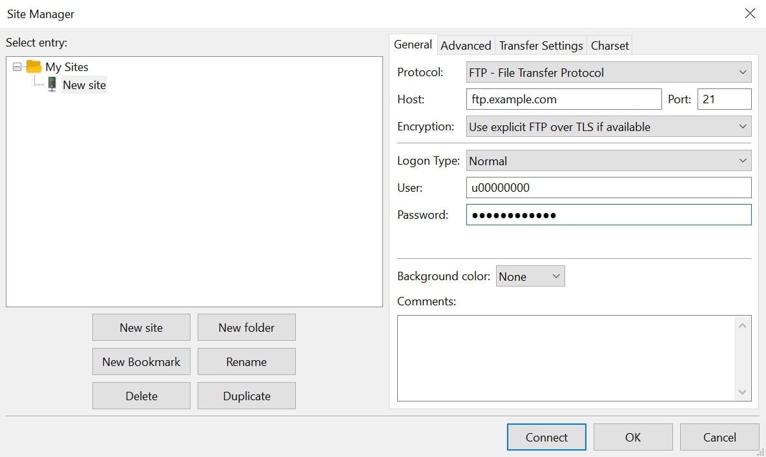The width and height of the screenshot is (766, 457).
Task: Click inside the Comments text area
Action: click(x=566, y=358)
